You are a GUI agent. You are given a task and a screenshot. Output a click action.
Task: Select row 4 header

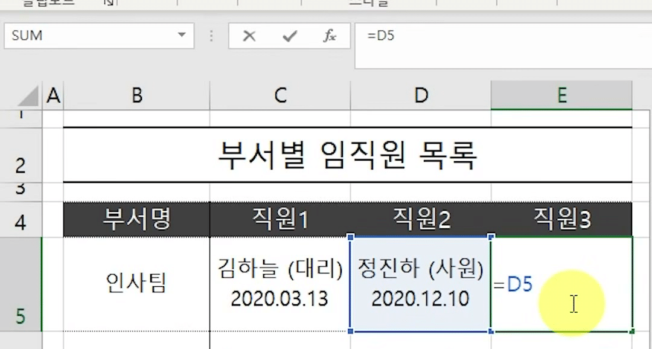tap(21, 220)
